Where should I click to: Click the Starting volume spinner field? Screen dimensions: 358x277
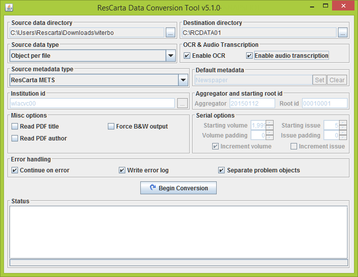click(x=259, y=125)
